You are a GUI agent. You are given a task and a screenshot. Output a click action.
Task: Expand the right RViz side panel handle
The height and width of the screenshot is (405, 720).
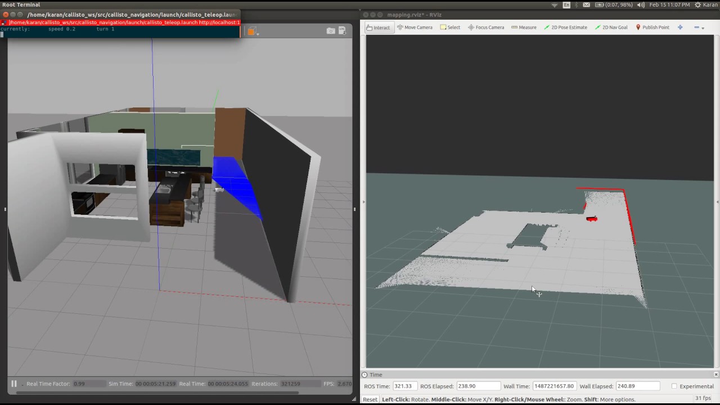[x=717, y=201]
